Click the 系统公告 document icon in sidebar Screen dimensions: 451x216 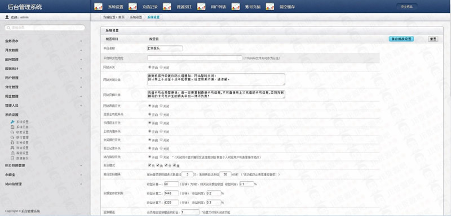(x=12, y=127)
